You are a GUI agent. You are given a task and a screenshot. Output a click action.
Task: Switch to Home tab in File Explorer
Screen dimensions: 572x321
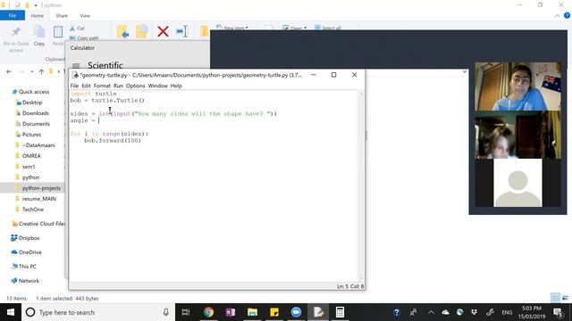38,16
